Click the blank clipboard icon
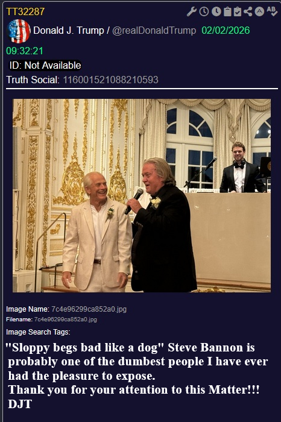The height and width of the screenshot is (422, 281). pos(227,11)
